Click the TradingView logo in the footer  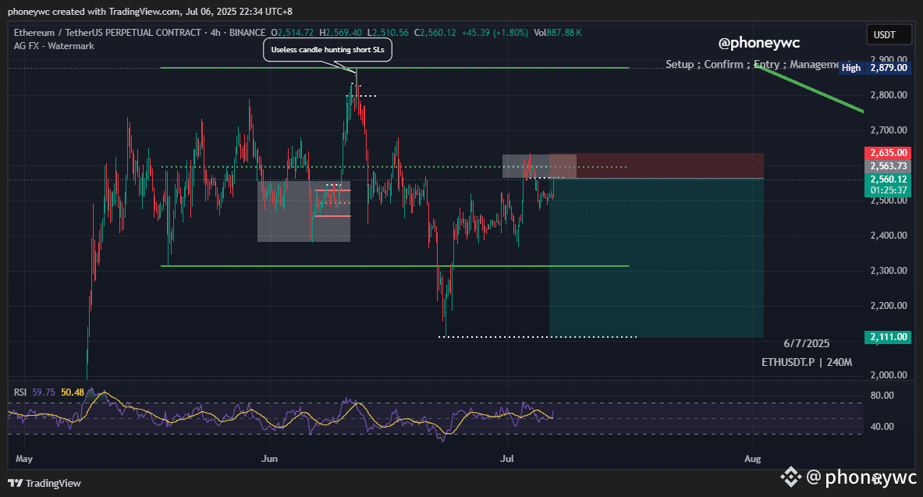coord(44,483)
